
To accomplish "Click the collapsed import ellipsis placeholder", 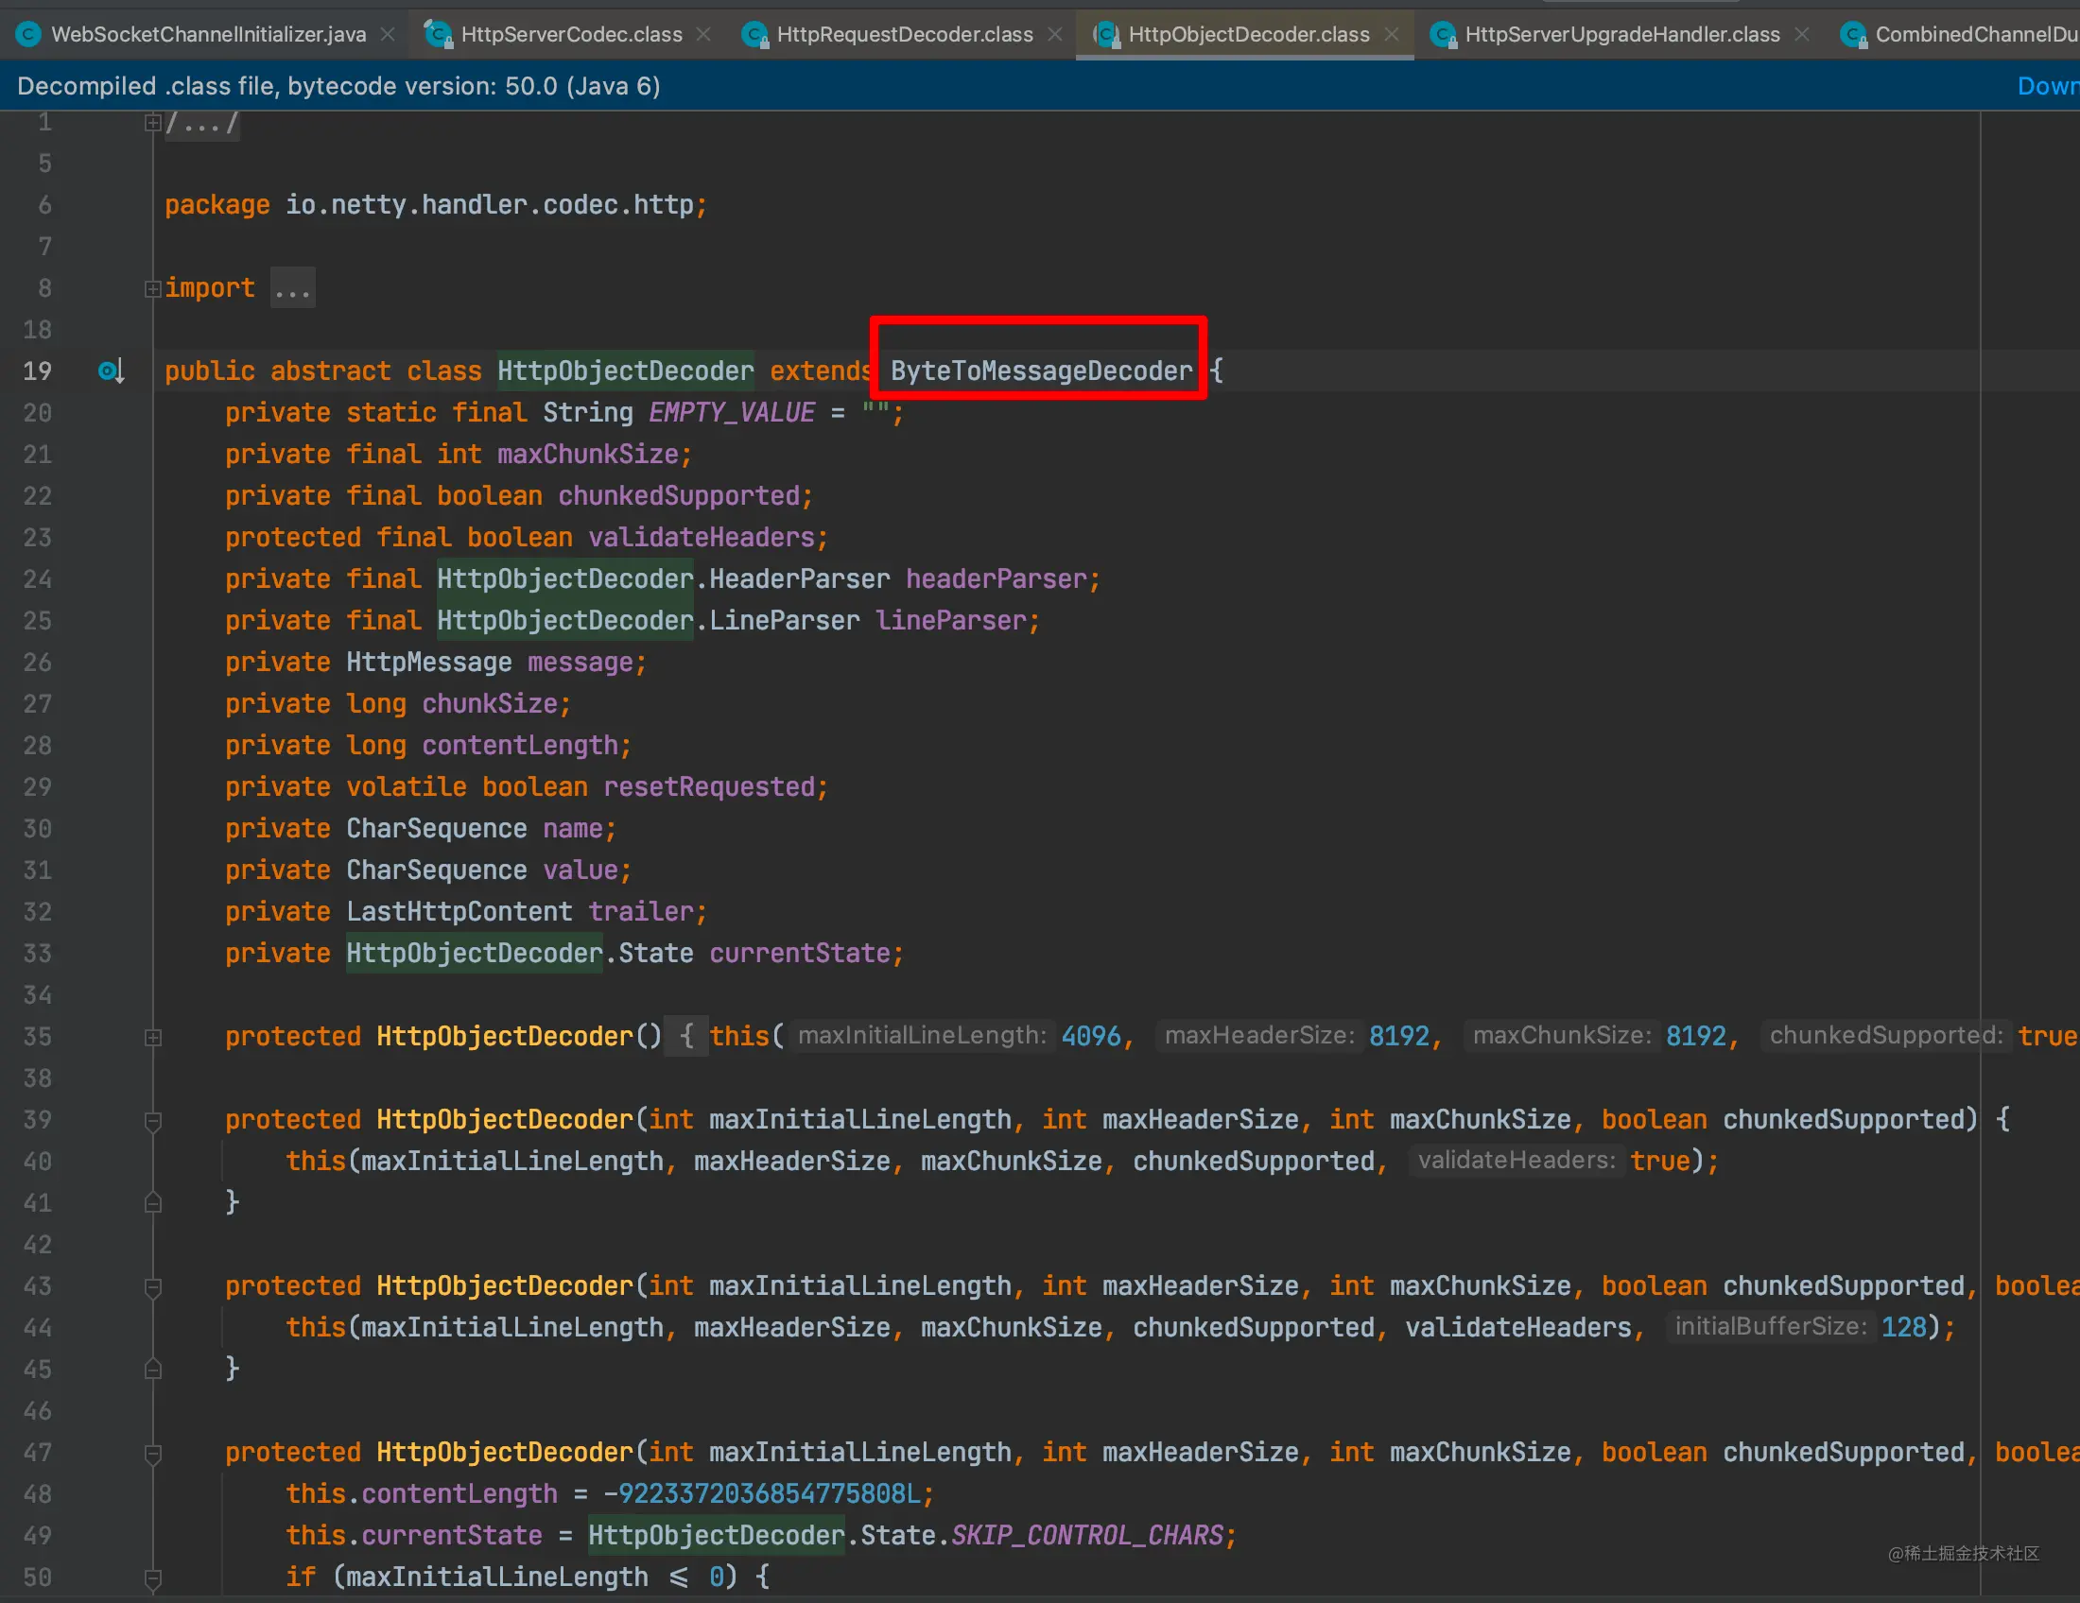I will pos(292,288).
